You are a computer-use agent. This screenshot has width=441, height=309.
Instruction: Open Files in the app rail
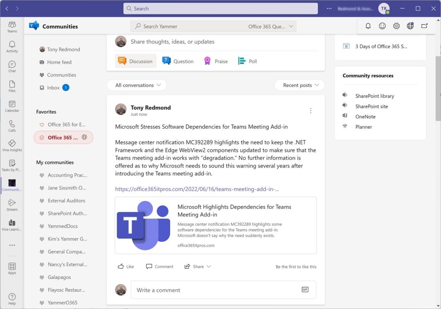coord(12,87)
